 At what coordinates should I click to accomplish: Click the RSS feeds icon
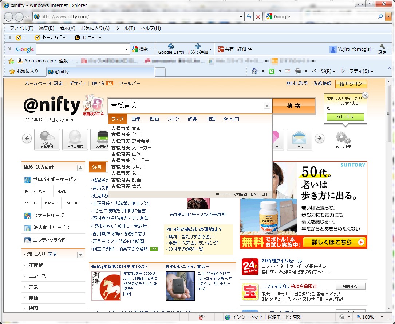coord(272,71)
